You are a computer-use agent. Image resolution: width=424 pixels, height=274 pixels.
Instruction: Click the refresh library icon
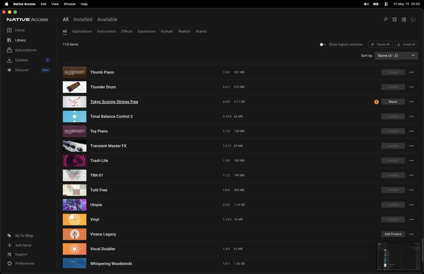click(x=413, y=19)
